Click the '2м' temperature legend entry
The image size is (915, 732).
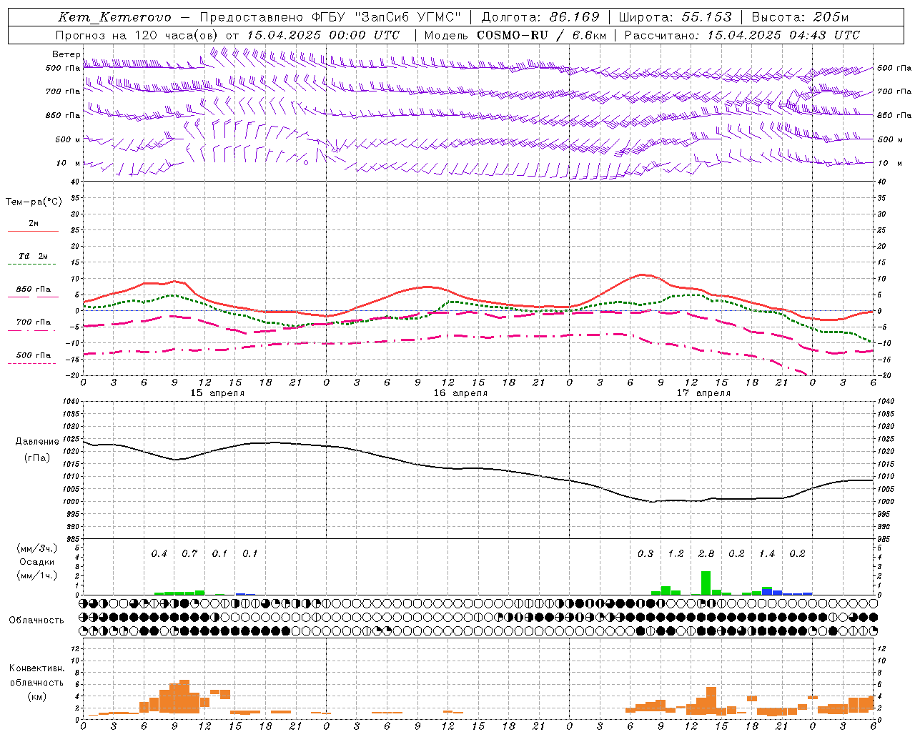click(34, 224)
